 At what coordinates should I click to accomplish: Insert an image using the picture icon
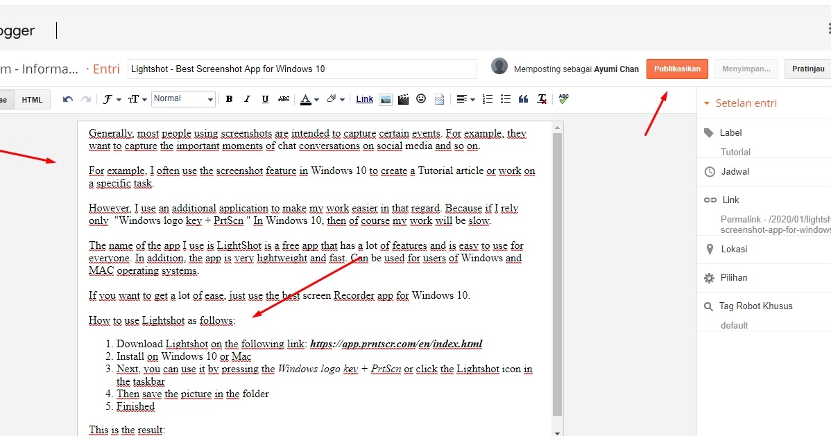coord(386,99)
